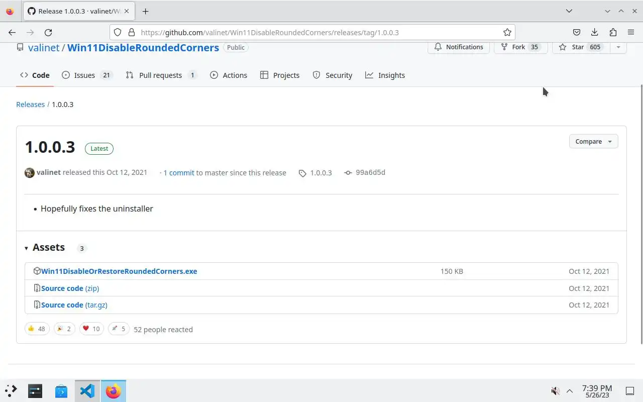The width and height of the screenshot is (643, 402).
Task: Open the software store taskbar icon
Action: point(61,390)
